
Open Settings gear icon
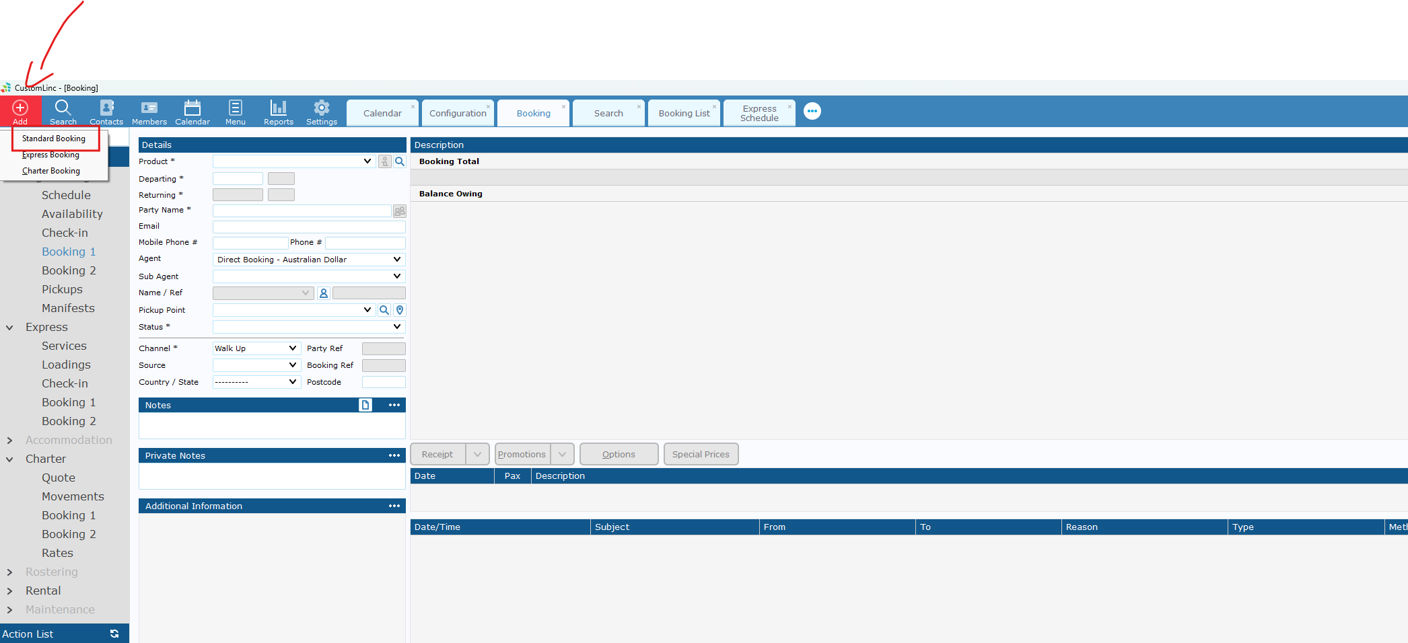(322, 108)
